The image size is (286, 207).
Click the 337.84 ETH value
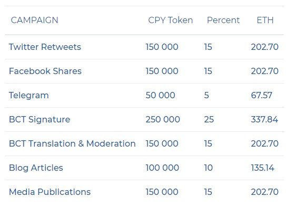tap(264, 119)
